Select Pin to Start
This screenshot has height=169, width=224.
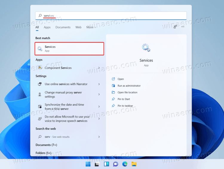point(124,99)
